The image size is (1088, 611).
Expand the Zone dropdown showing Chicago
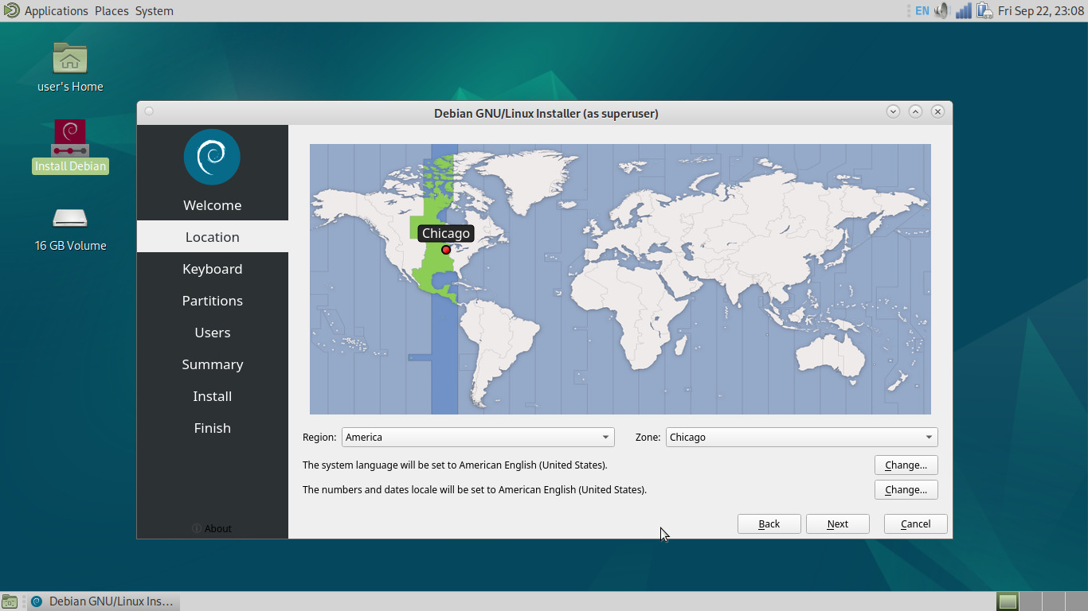coord(801,437)
